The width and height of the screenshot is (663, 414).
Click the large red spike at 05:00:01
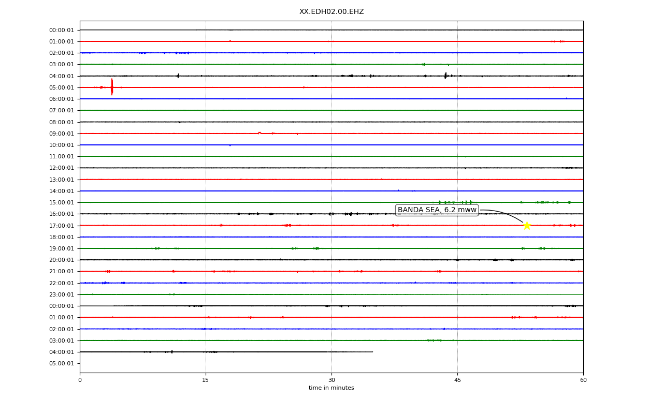112,86
